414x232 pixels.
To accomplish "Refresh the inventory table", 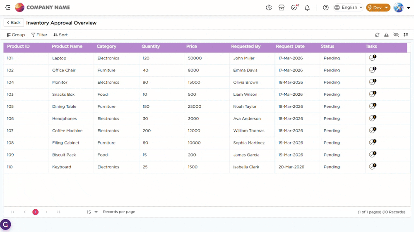I will [x=377, y=35].
